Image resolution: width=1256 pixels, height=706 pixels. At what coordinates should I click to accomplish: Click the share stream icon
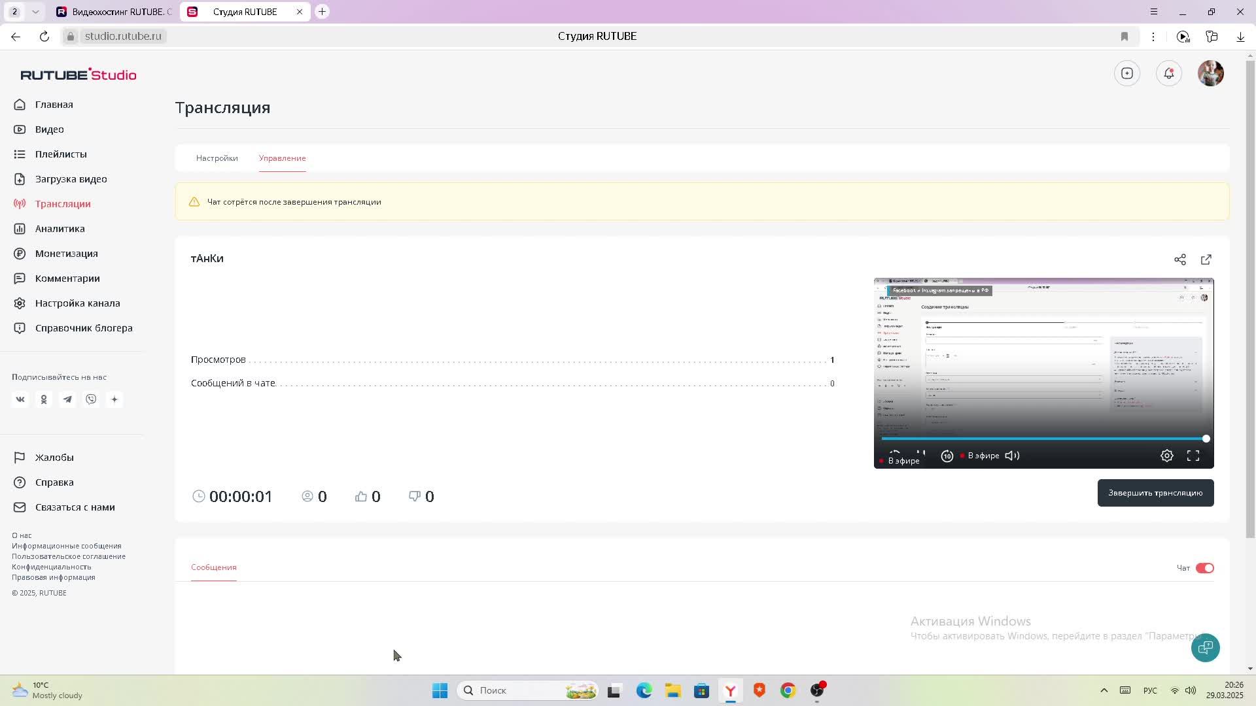pos(1179,260)
